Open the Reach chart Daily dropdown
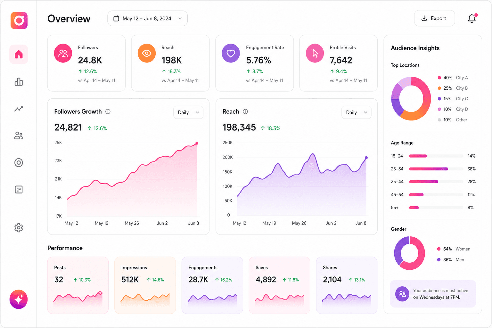This screenshot has width=492, height=328. pyautogui.click(x=357, y=112)
